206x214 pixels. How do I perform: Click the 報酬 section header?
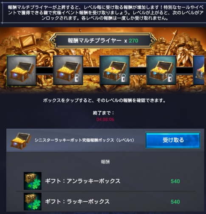105,162
